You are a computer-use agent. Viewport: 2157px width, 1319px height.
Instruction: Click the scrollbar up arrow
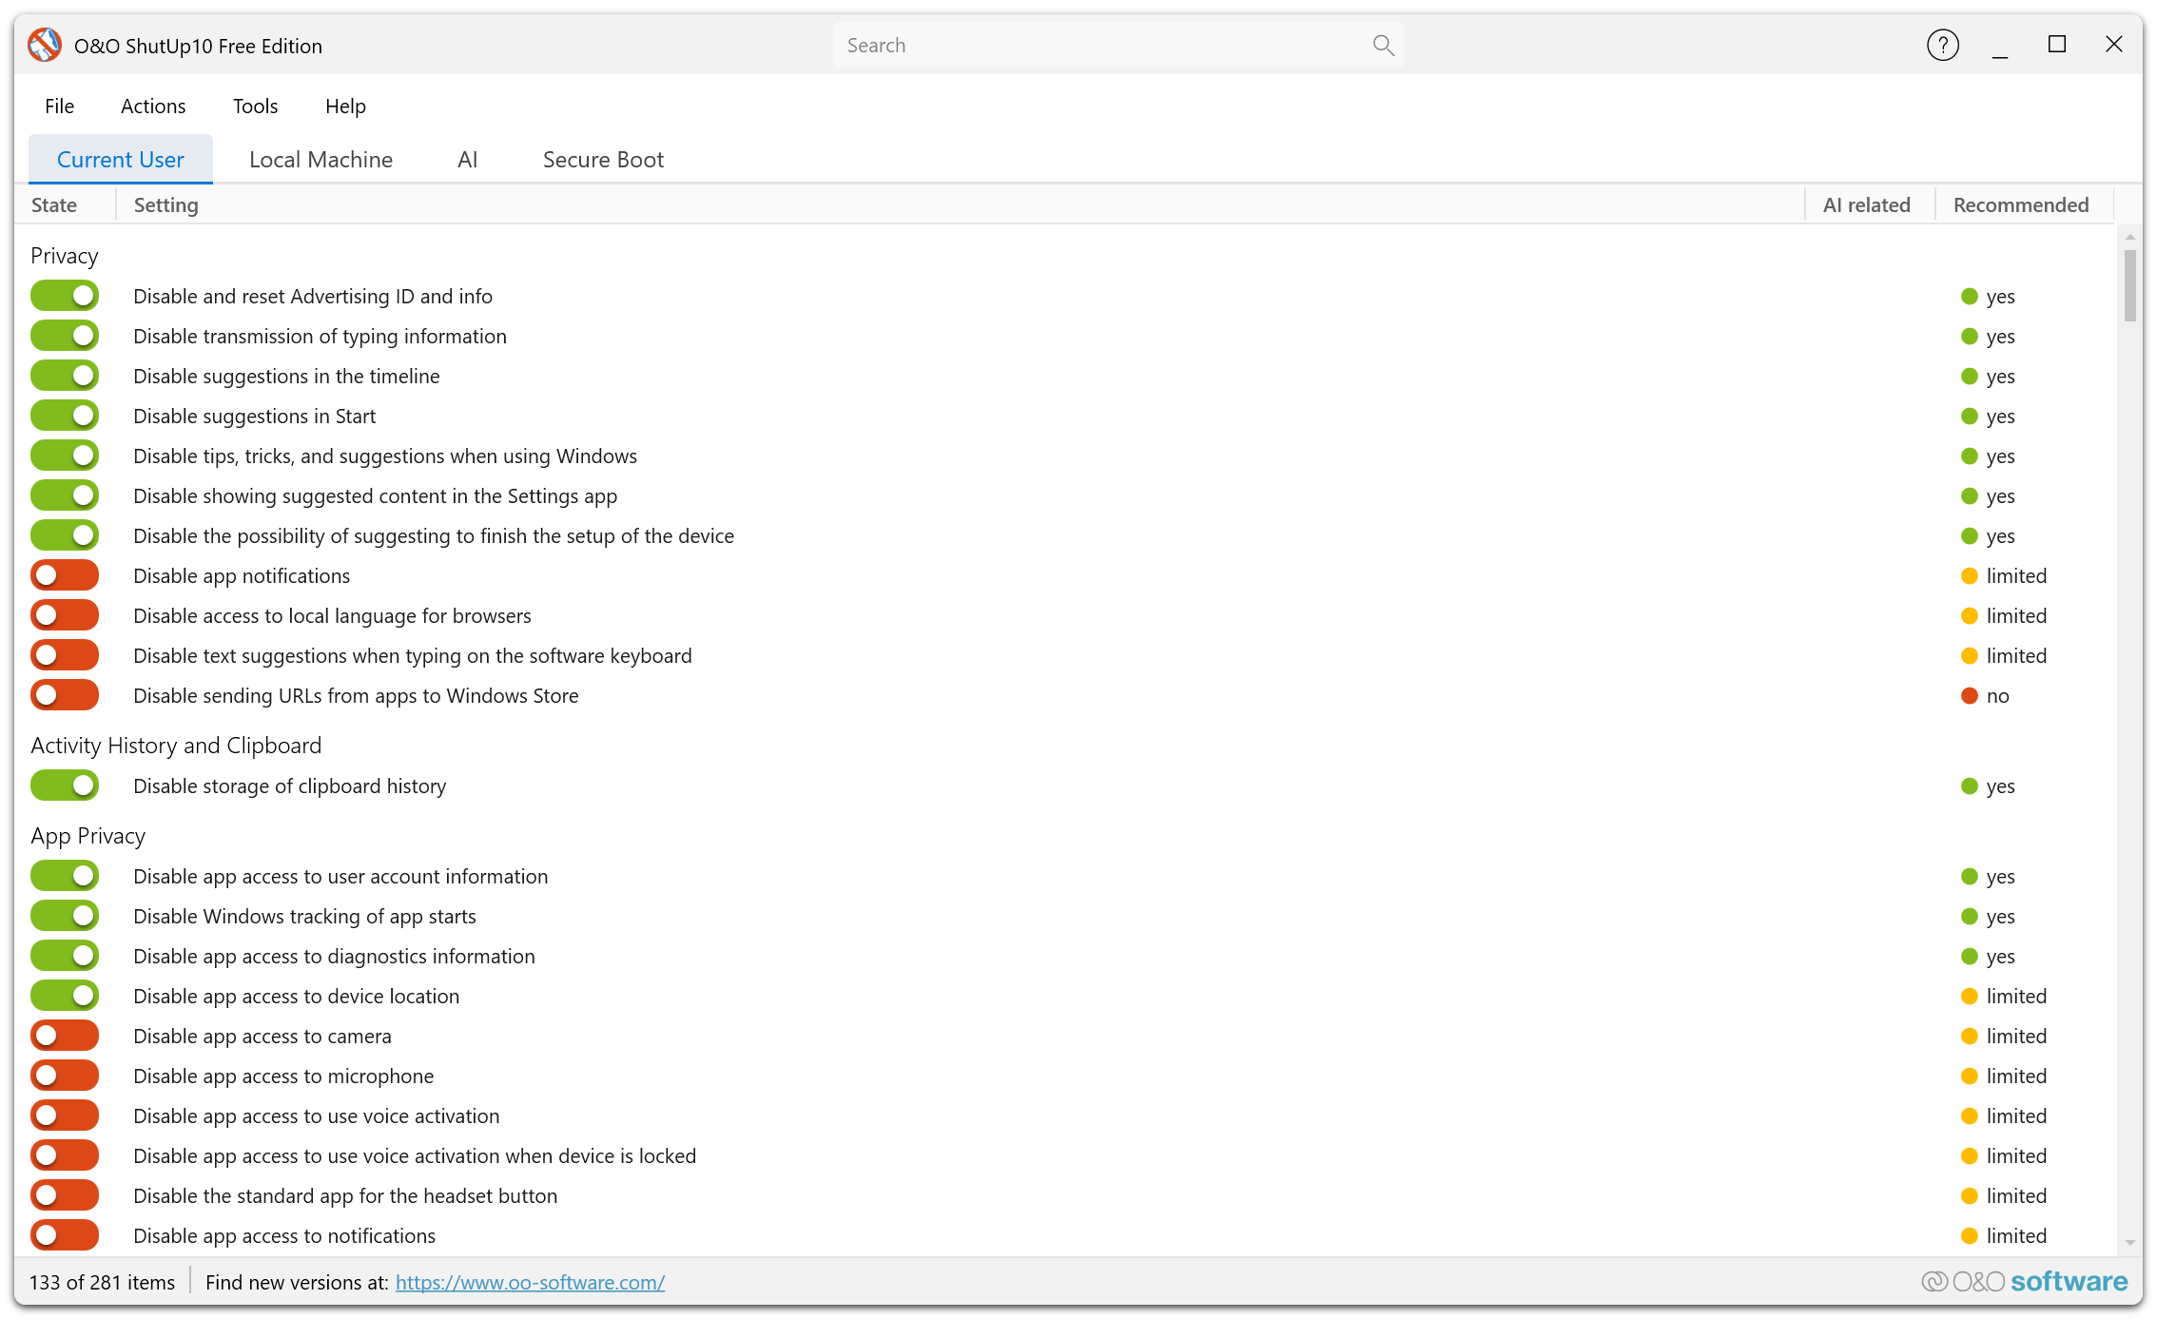pyautogui.click(x=2129, y=237)
